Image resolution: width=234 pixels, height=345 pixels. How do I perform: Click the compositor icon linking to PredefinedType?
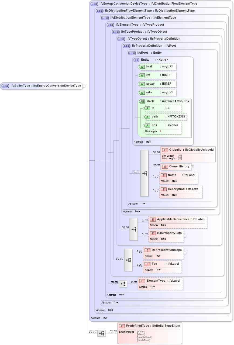tap(102, 333)
